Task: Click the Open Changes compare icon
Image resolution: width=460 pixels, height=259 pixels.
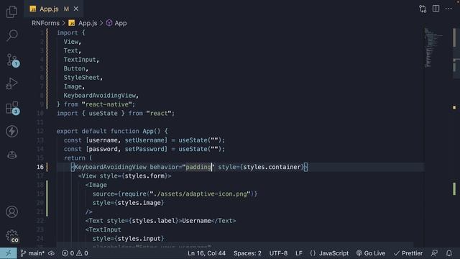Action: [x=423, y=9]
